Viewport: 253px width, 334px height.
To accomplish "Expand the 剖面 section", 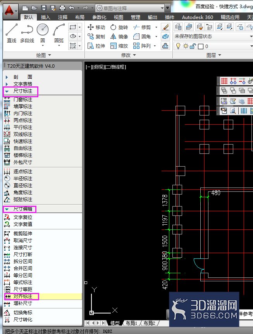I will pos(7,77).
